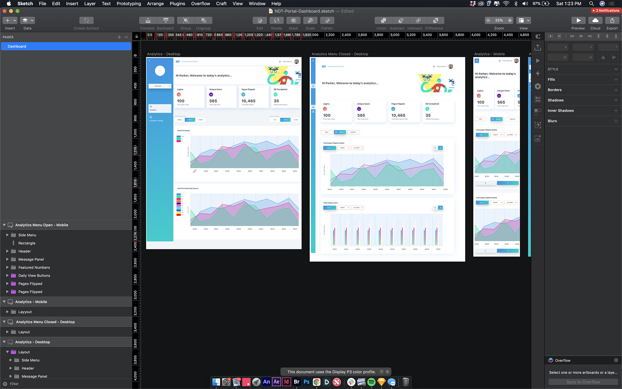Click the Filter layers field
This screenshot has width=622, height=389.
pyautogui.click(x=66, y=384)
